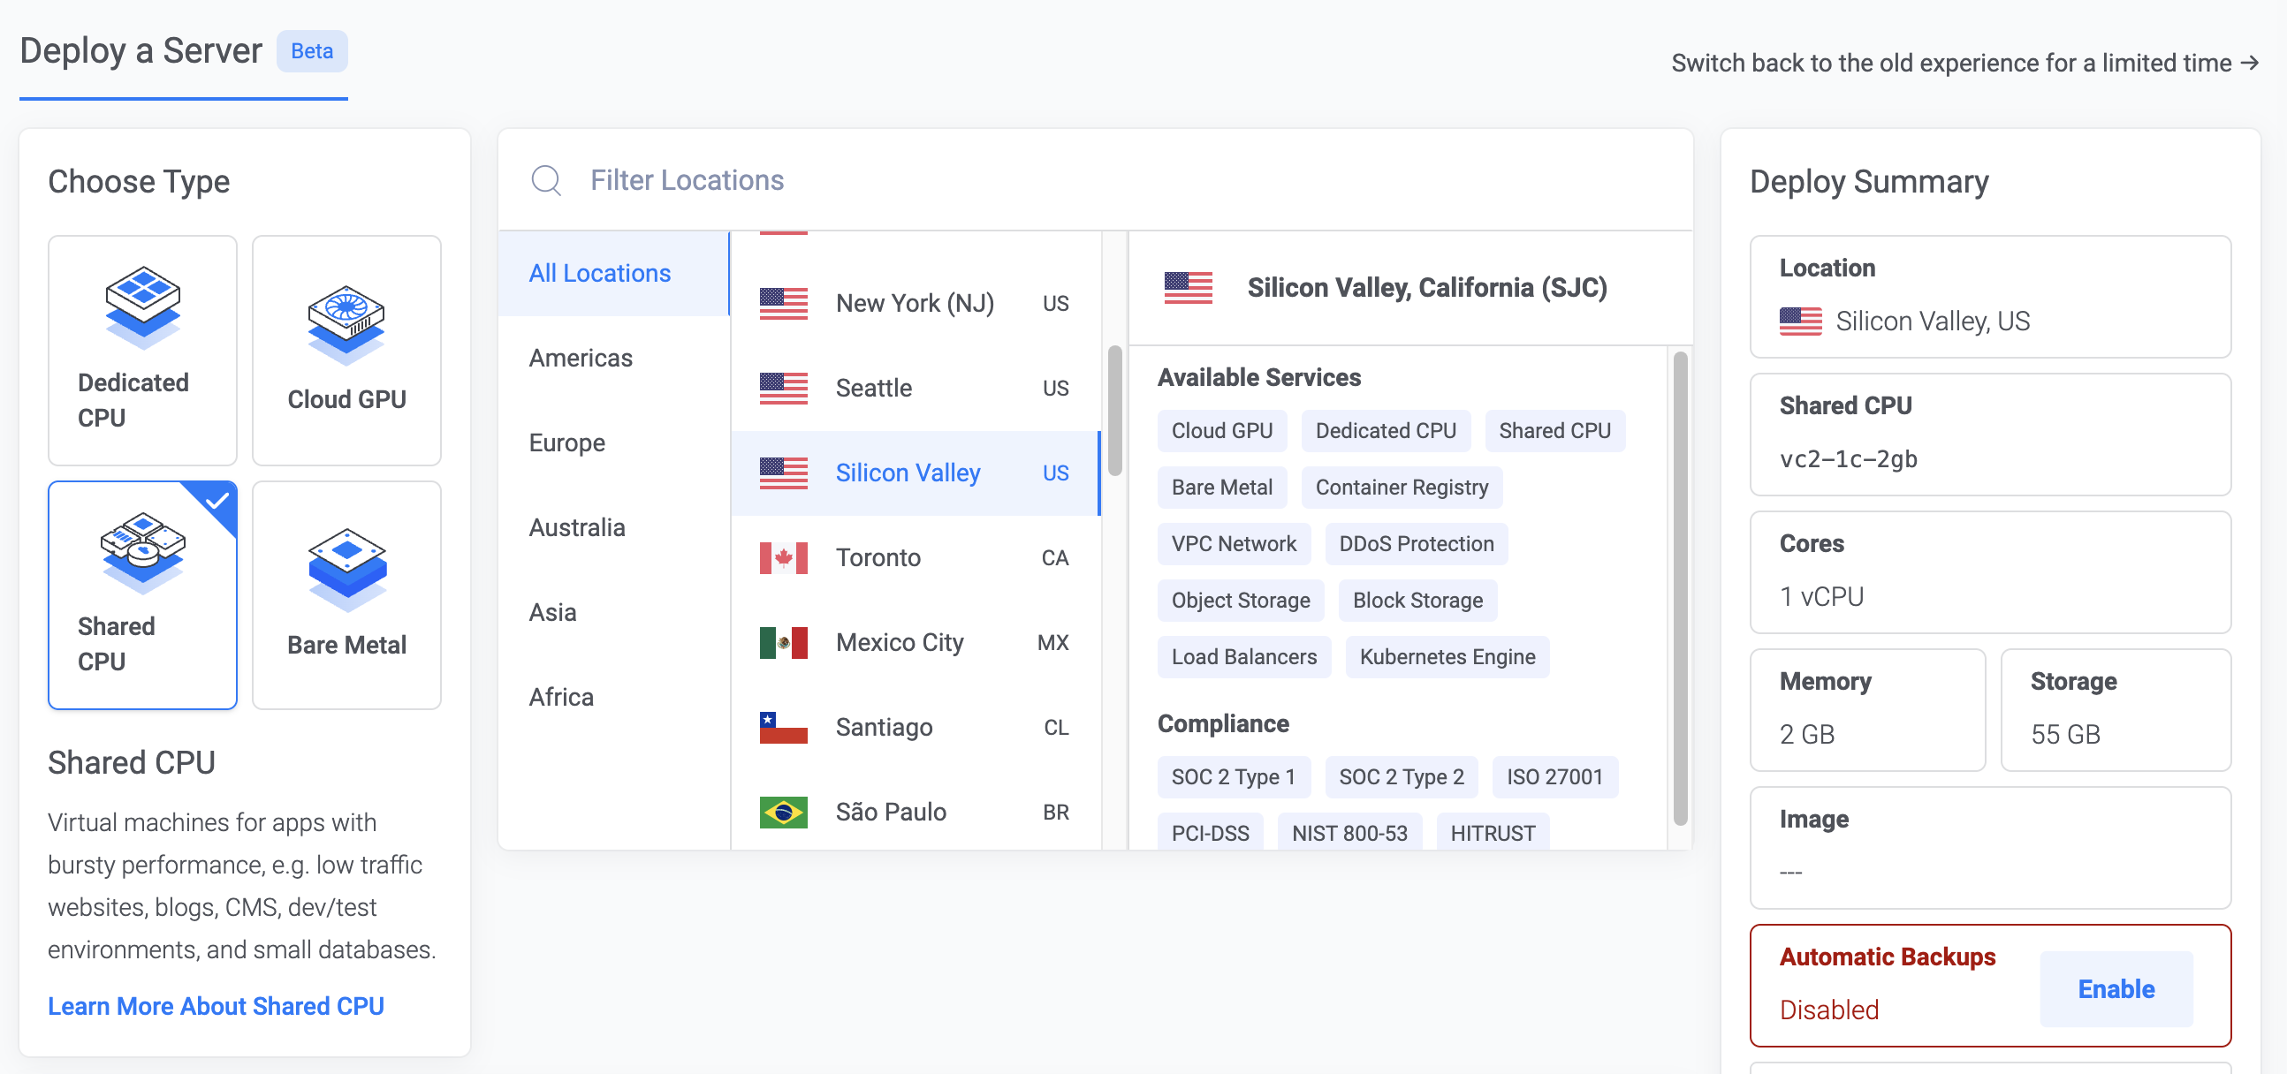Image resolution: width=2287 pixels, height=1074 pixels.
Task: Click the location details panel scrollbar
Action: point(1680,587)
